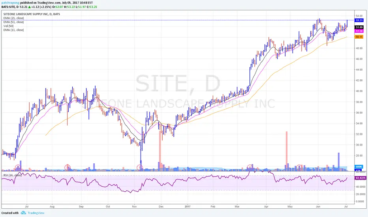Click the Oct label on time axis
Screen dimensions: 368x217
pos(108,207)
